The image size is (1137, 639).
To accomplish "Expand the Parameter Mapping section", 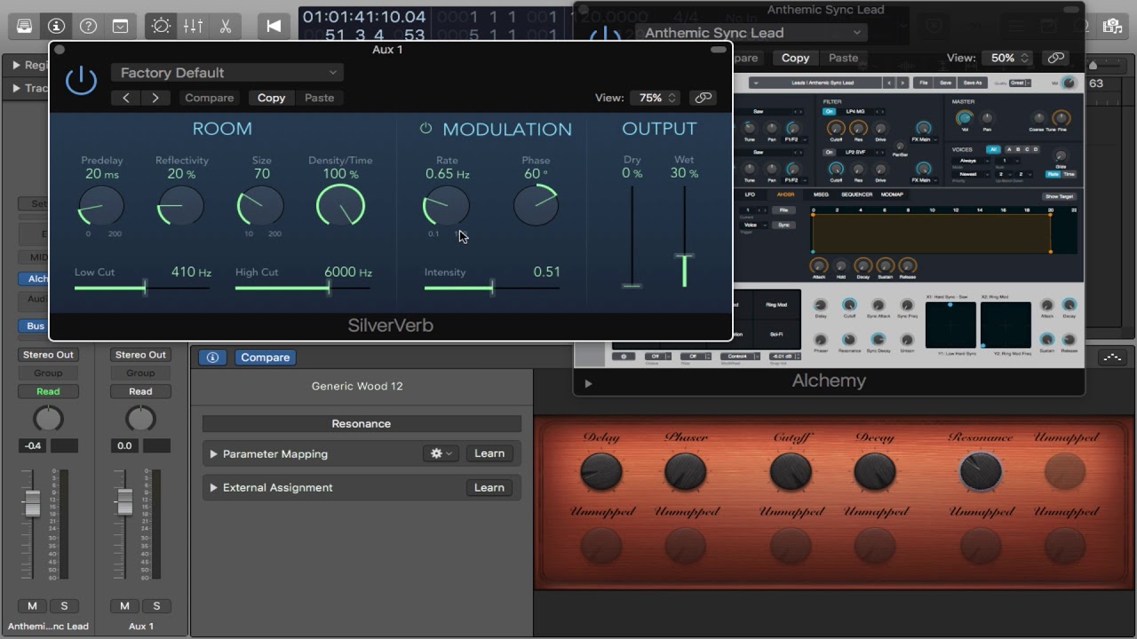I will pyautogui.click(x=213, y=454).
